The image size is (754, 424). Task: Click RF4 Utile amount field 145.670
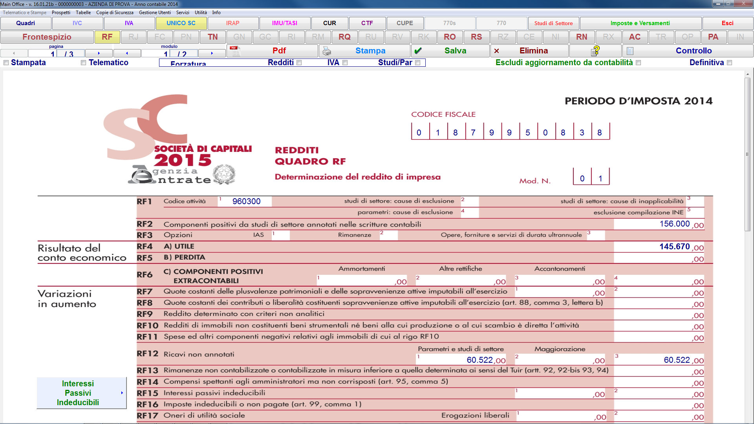click(659, 247)
